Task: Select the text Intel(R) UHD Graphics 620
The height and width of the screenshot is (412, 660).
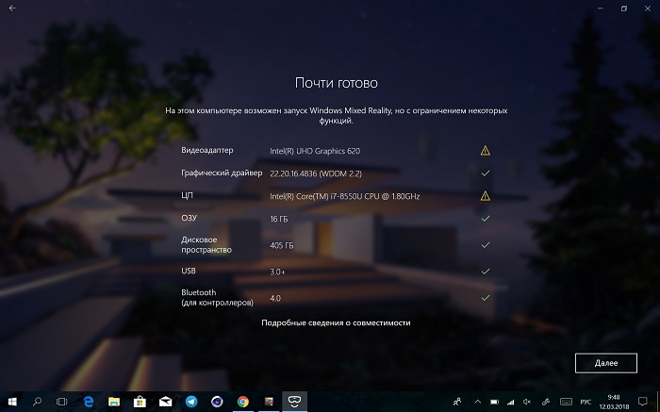Action: point(315,151)
